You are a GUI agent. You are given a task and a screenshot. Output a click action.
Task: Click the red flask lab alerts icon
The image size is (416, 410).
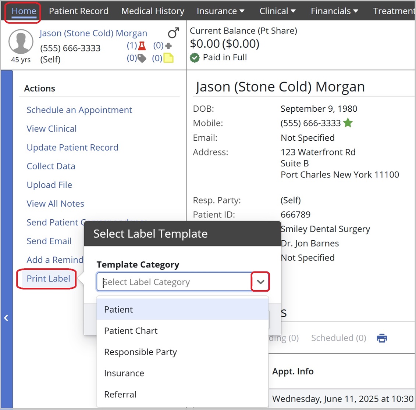(142, 46)
